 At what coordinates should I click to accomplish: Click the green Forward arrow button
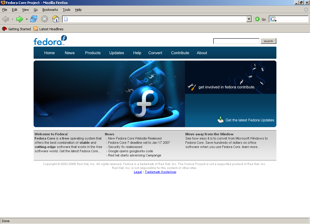(x=20, y=19)
